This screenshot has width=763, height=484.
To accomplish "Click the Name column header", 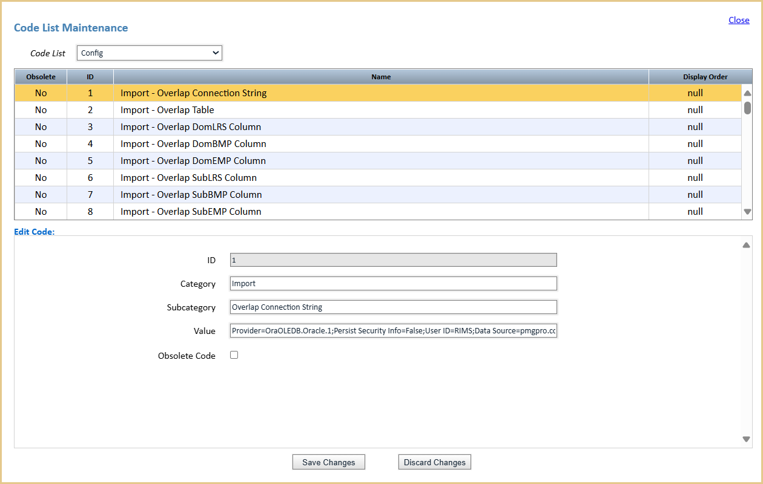I will [381, 77].
